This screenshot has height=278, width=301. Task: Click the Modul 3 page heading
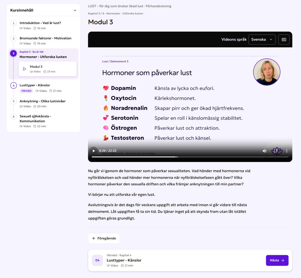100,22
